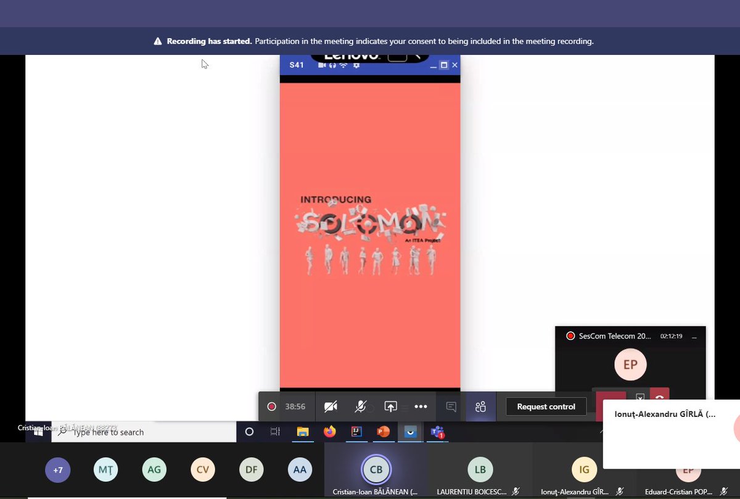Select the DF participant avatar
The width and height of the screenshot is (740, 499).
click(251, 470)
